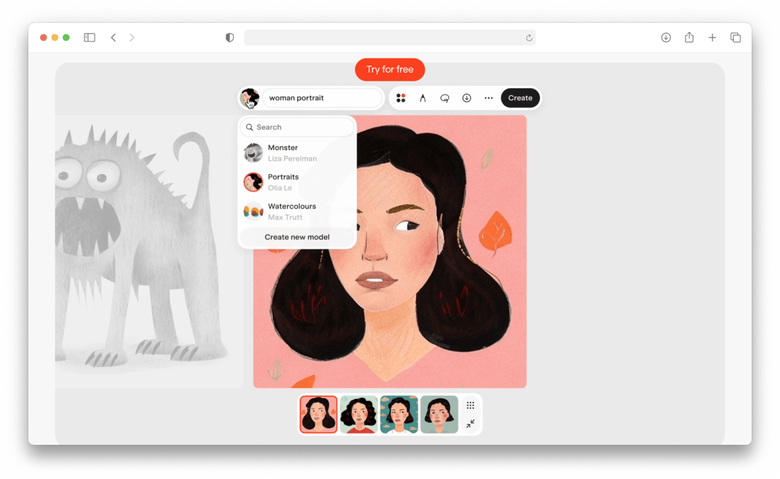Click the browser share icon
Screen dimensions: 780x479
[689, 38]
